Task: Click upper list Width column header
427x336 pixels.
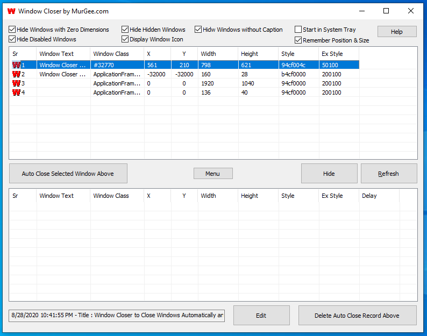Action: [218, 54]
